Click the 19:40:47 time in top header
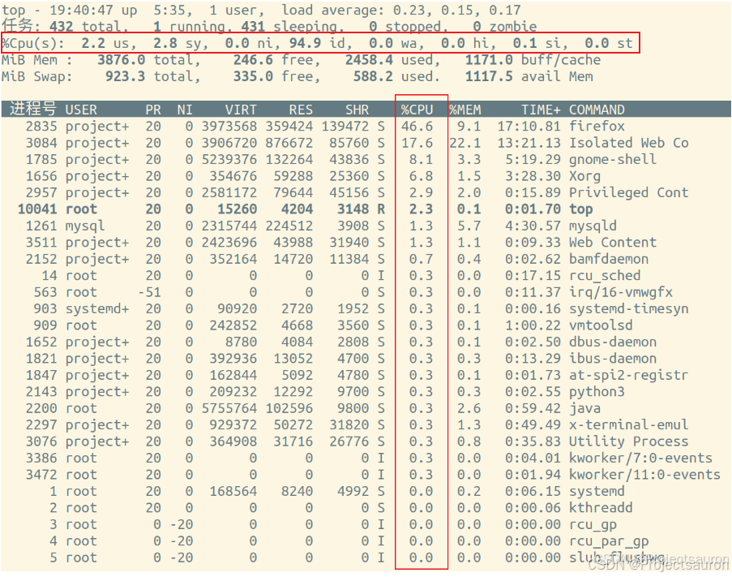Viewport: 732px width, 577px height. [81, 10]
